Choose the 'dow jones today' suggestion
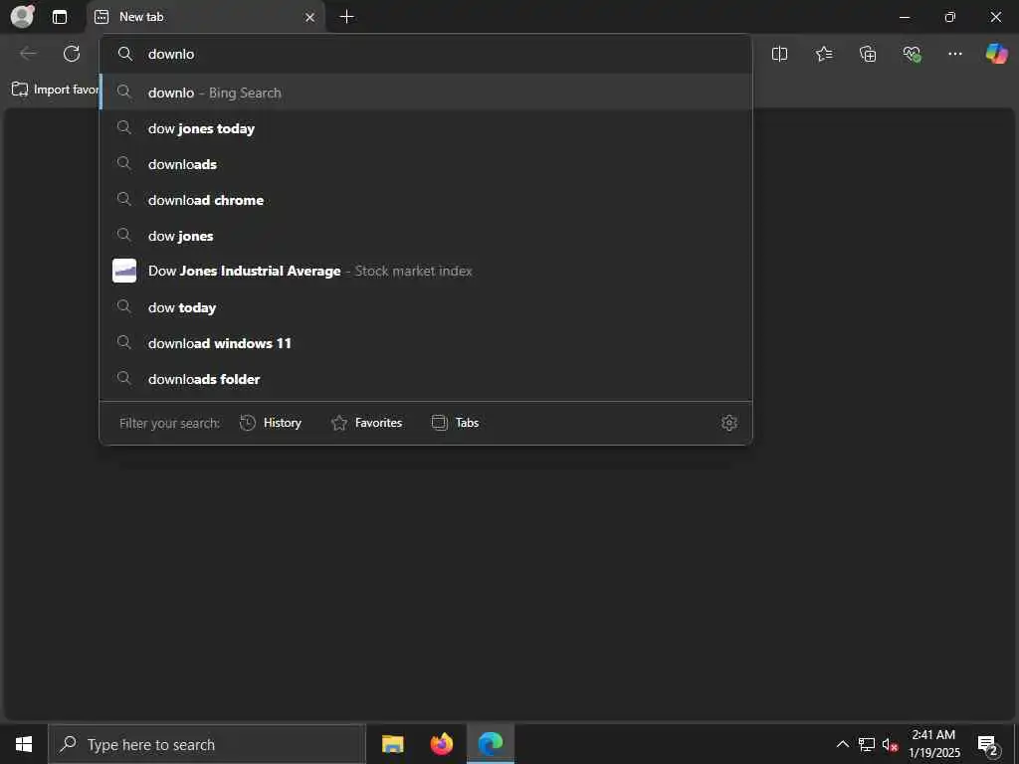1019x764 pixels. (x=426, y=128)
